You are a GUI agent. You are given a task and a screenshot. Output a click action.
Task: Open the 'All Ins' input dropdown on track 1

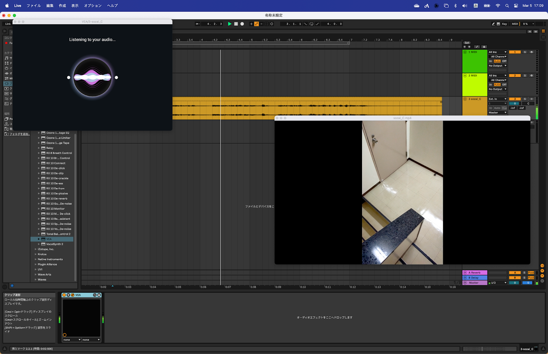pyautogui.click(x=497, y=52)
